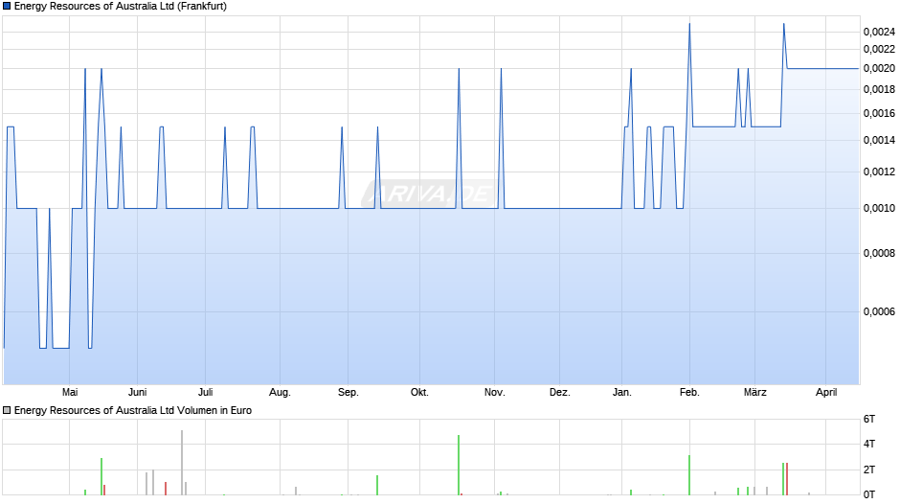Click the 0,0012 price axis value
900x504 pixels.
[879, 172]
